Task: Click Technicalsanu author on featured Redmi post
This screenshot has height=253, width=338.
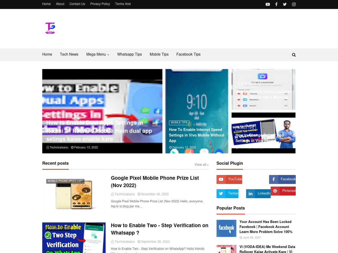Action: 57,147
